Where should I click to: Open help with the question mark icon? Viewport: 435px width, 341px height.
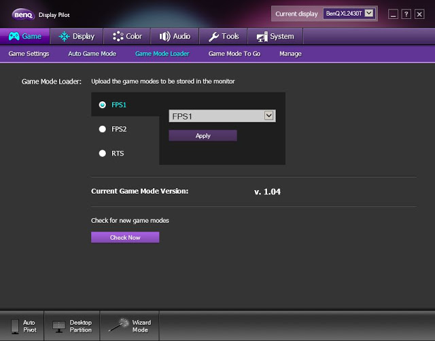click(x=406, y=14)
